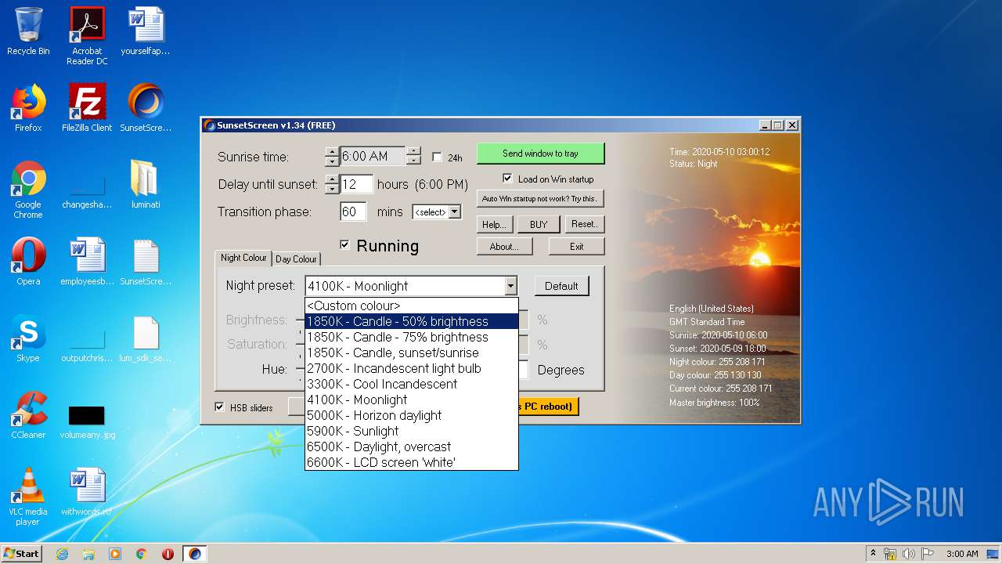Screen dimensions: 1002x564
Task: Open the employeesb Word document
Action: coord(87,261)
